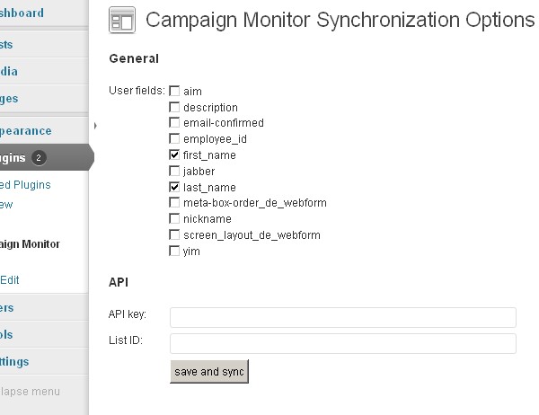The height and width of the screenshot is (415, 539).
Task: Open the Campaign Monitor submenu link
Action: tap(30, 243)
